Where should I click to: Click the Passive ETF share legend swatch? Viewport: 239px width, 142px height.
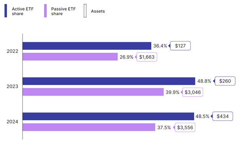(x=45, y=11)
